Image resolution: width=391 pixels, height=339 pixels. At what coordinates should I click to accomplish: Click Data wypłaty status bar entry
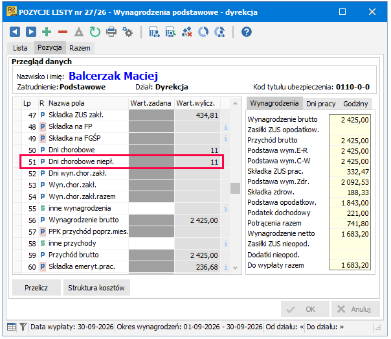coord(72,327)
